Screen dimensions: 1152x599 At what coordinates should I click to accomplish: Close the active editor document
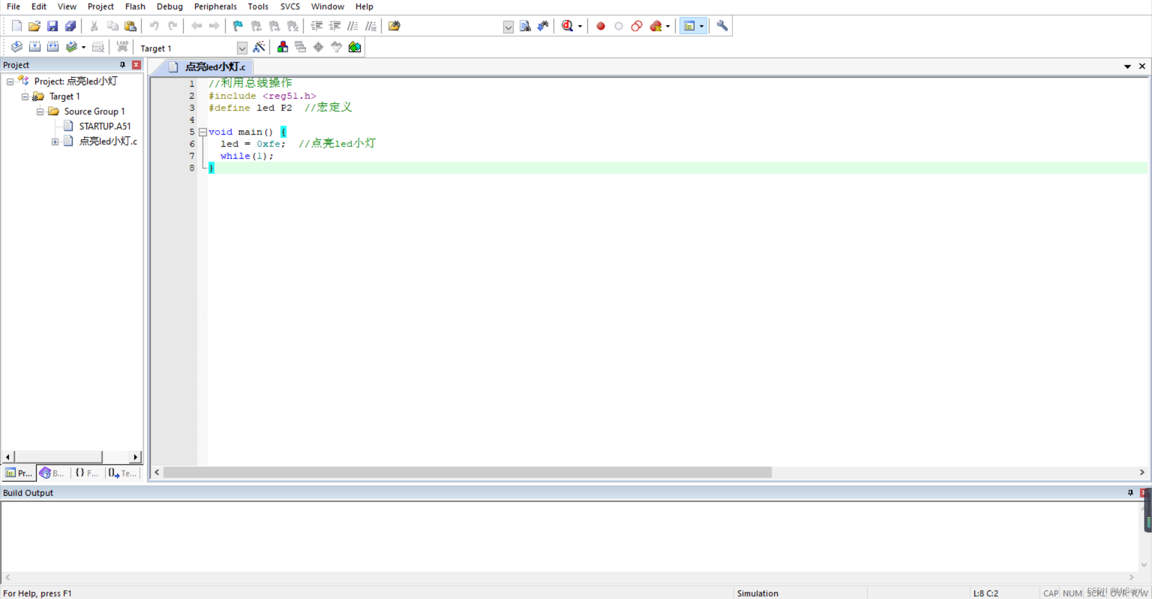1142,66
